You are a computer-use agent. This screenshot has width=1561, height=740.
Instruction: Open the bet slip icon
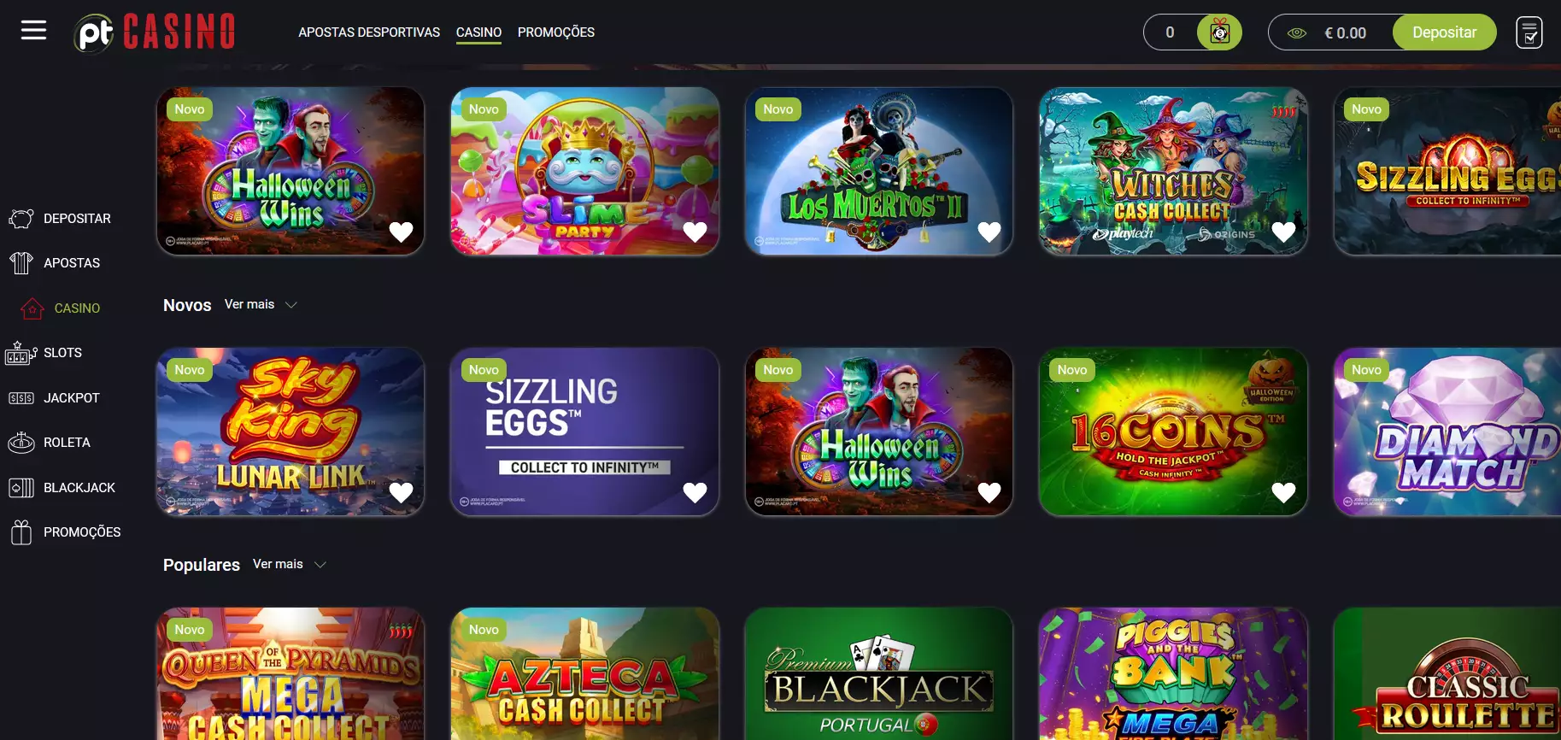coord(1529,32)
